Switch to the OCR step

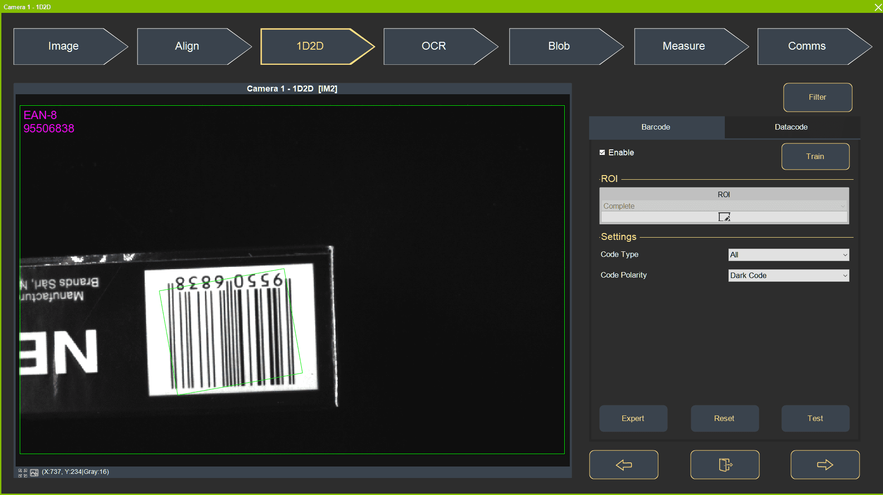tap(441, 46)
